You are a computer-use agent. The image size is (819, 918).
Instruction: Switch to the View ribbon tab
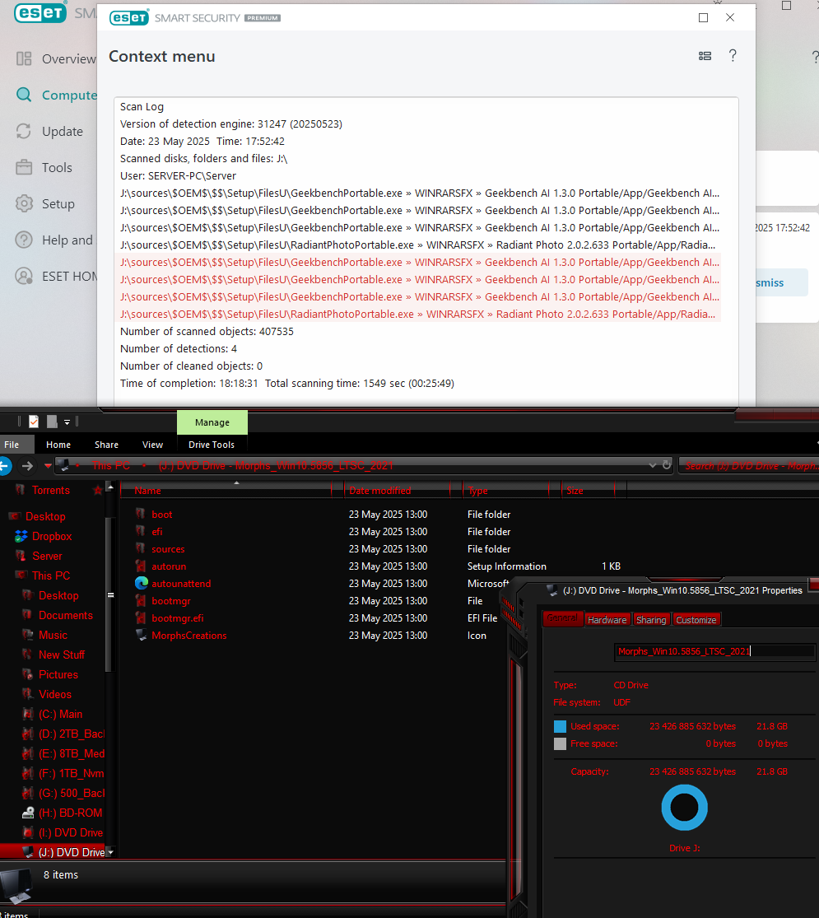click(153, 445)
